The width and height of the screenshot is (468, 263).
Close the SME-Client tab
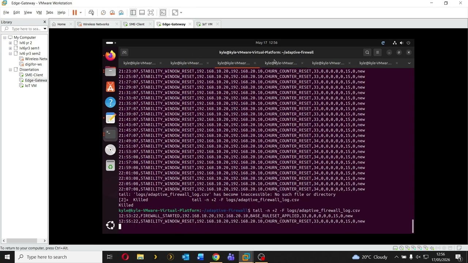151,24
